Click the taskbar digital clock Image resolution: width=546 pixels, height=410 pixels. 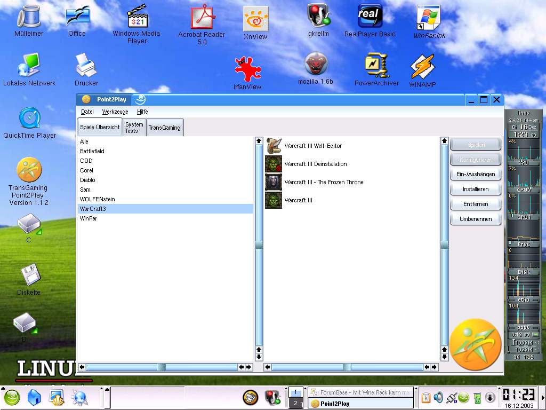[x=519, y=395]
